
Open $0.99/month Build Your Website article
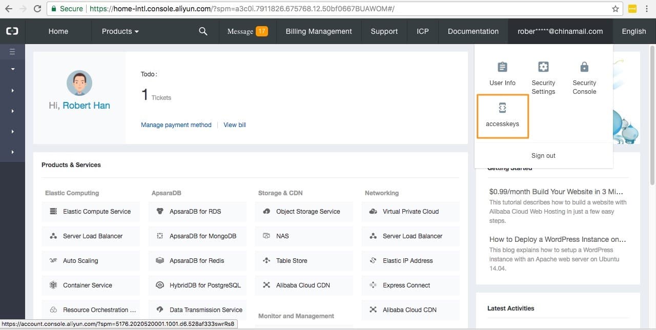tap(557, 192)
